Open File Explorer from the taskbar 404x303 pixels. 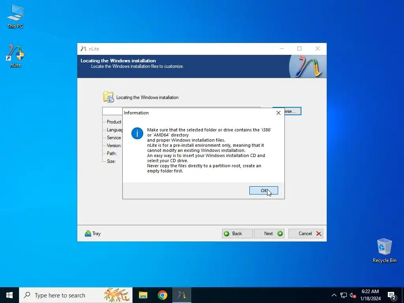tap(143, 295)
